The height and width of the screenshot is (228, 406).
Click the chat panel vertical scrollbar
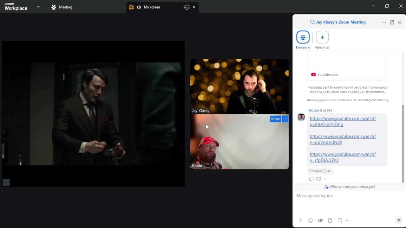point(403,144)
